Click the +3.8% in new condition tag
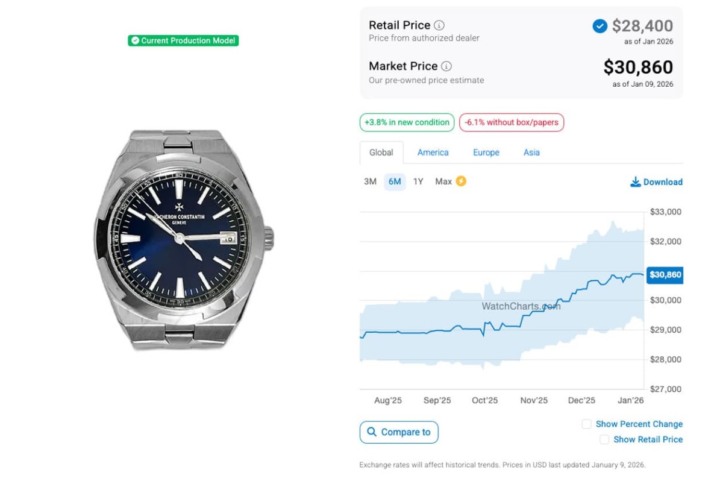 407,122
